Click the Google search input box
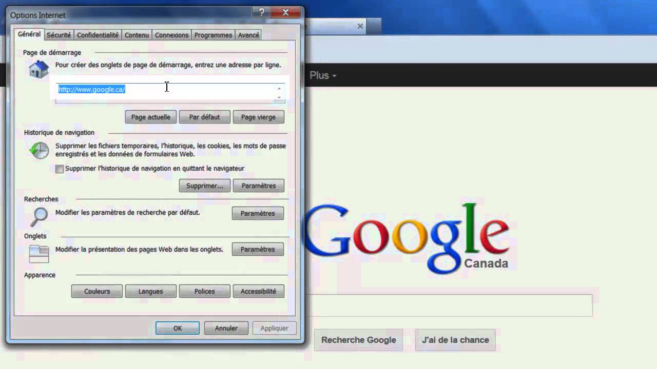657x369 pixels. pos(449,305)
